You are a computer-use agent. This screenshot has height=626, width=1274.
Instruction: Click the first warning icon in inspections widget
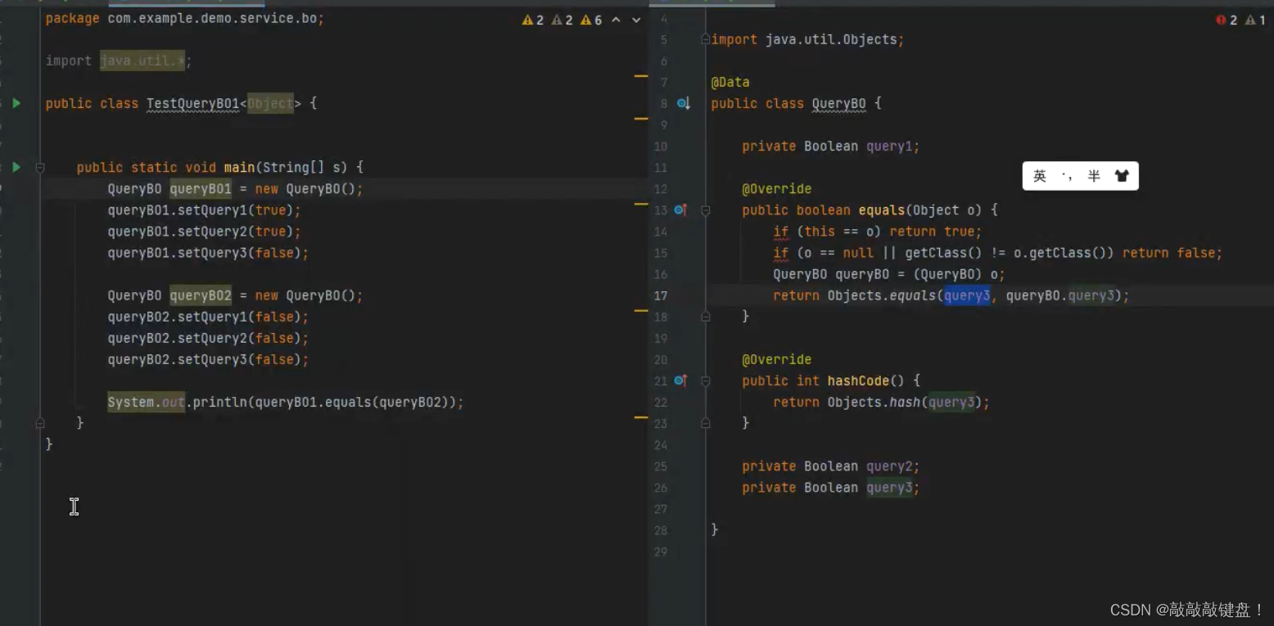click(528, 20)
